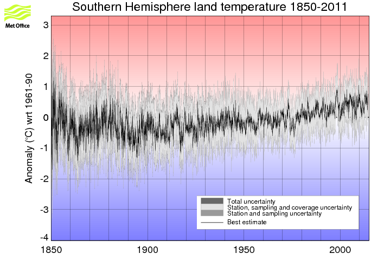Click the Best estimate line sample in legend

pos(212,223)
